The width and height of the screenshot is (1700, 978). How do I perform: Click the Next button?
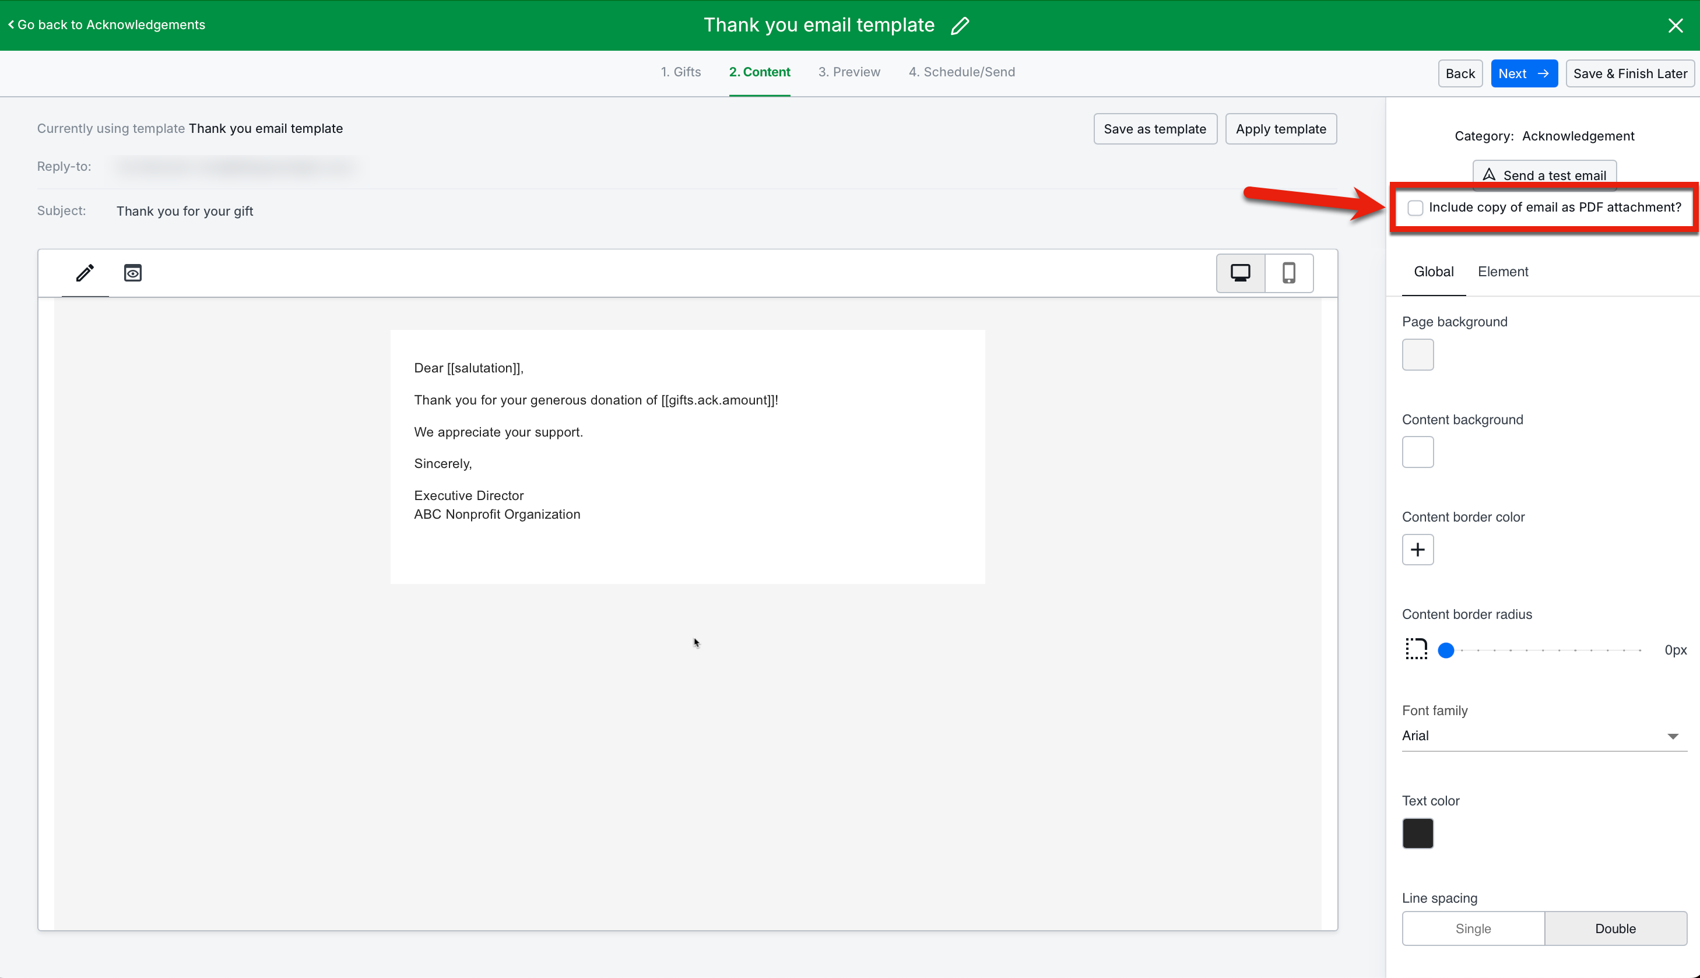[x=1523, y=73]
